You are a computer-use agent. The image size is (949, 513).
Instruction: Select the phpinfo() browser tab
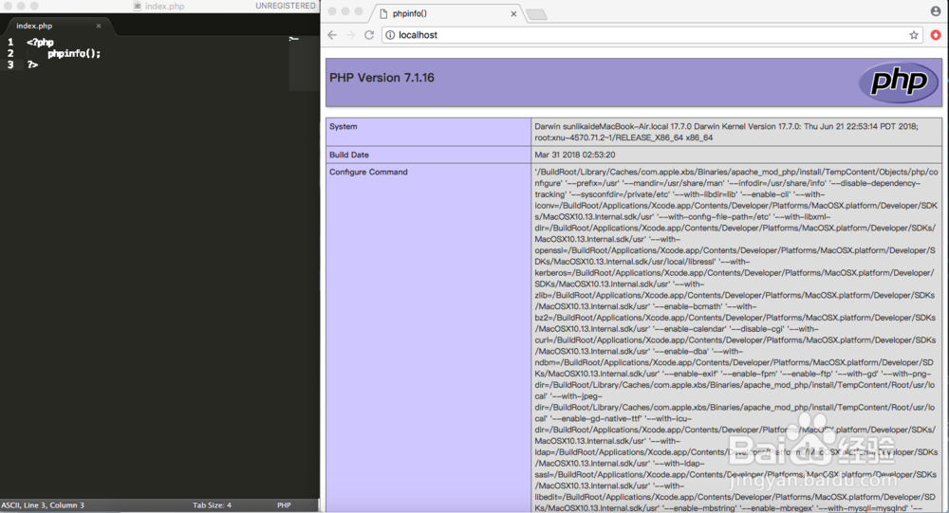[x=448, y=13]
